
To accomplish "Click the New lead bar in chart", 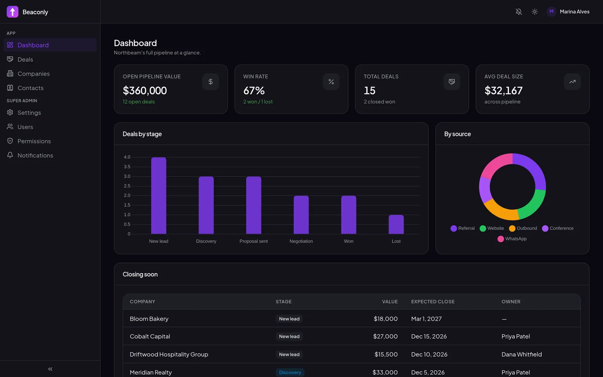I will coord(159,196).
